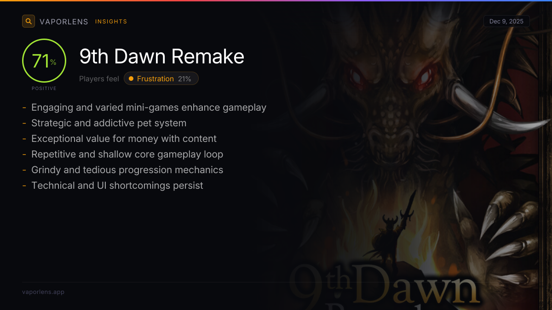552x310 pixels.
Task: Click the POSITIVE label under the score
Action: [x=44, y=88]
